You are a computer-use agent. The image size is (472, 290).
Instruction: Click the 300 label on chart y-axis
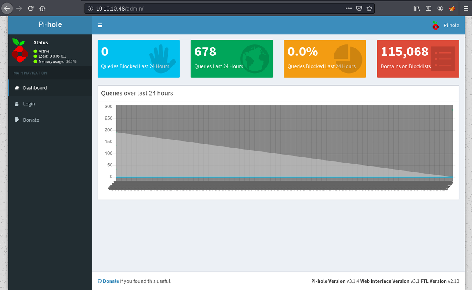click(109, 107)
